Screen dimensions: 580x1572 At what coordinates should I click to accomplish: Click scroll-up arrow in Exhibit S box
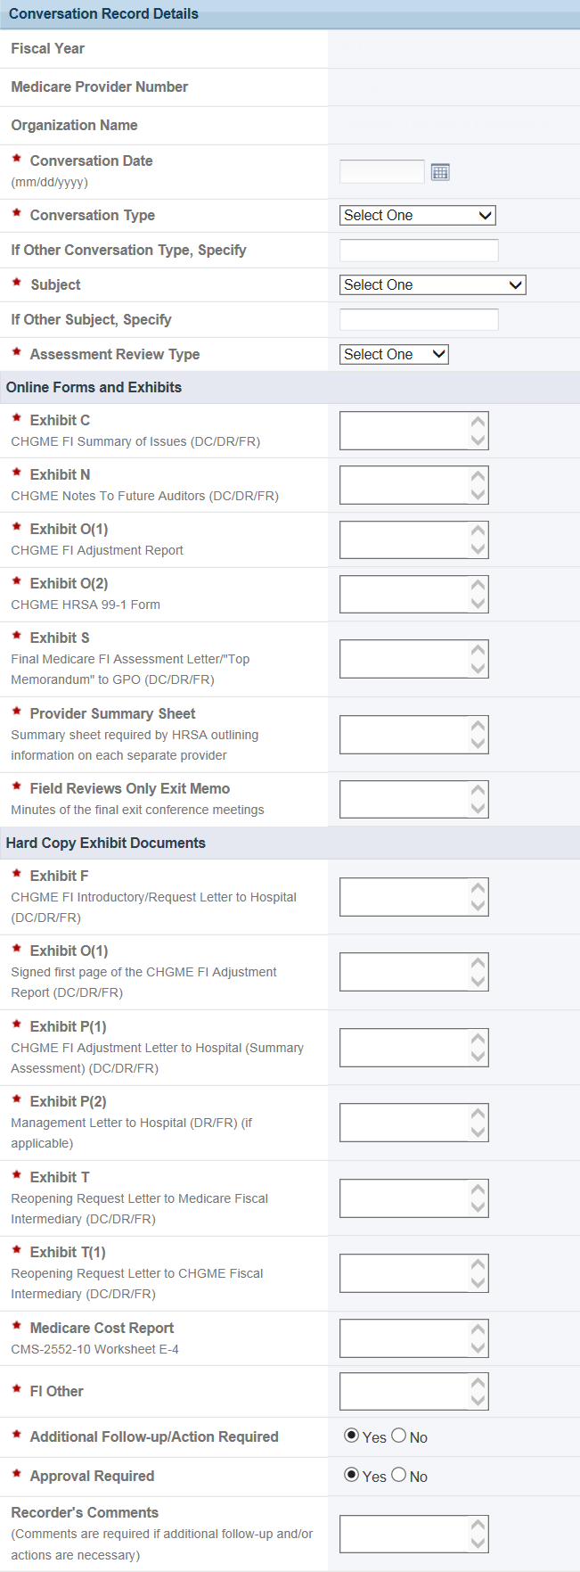pos(478,650)
